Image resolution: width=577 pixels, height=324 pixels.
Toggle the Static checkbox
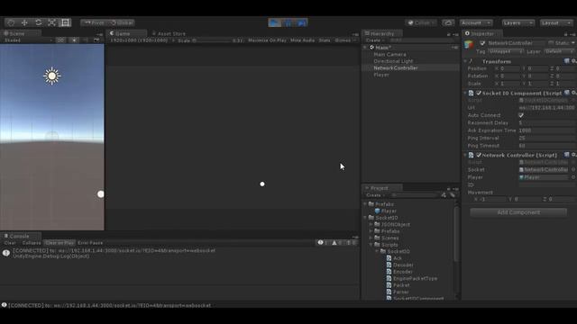[x=551, y=43]
